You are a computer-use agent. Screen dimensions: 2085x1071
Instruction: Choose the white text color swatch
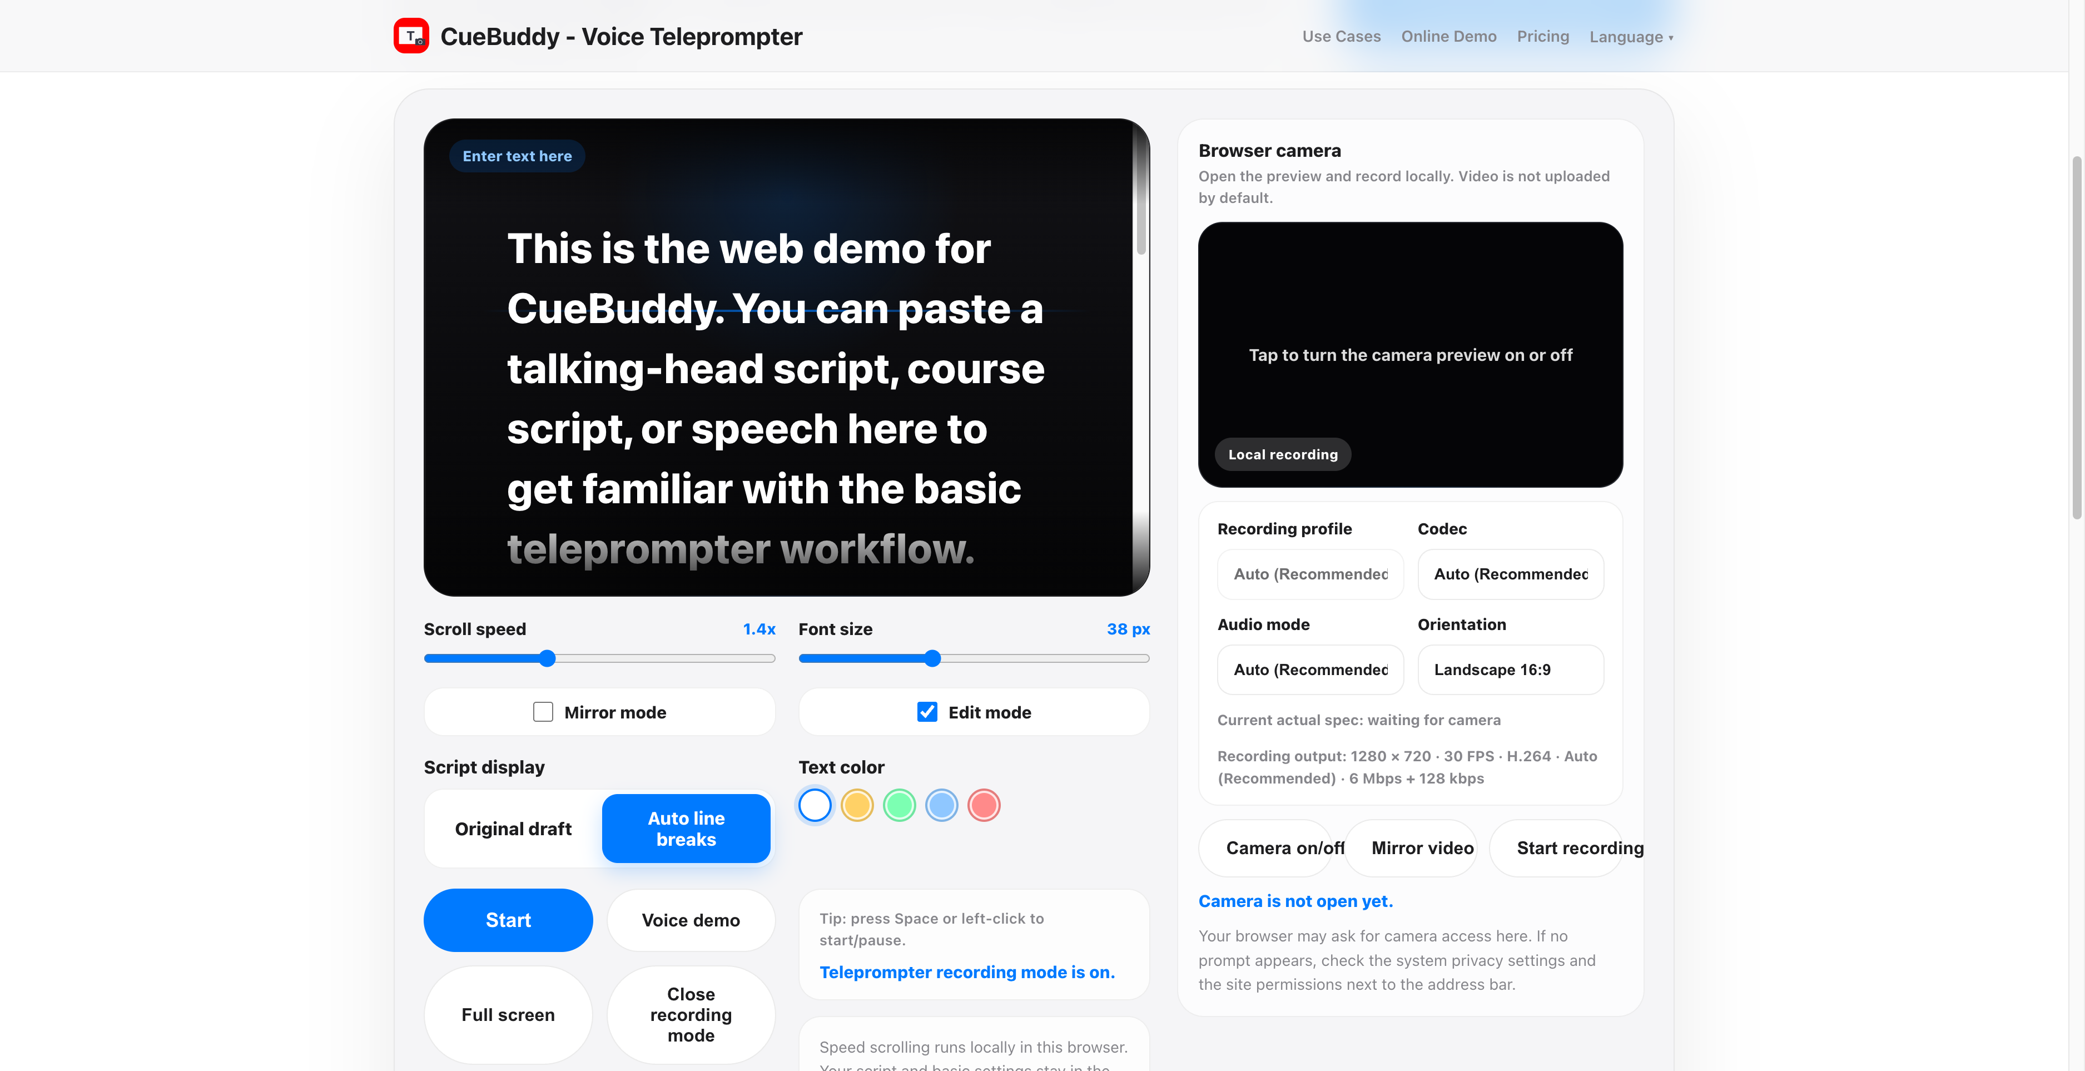coord(815,806)
